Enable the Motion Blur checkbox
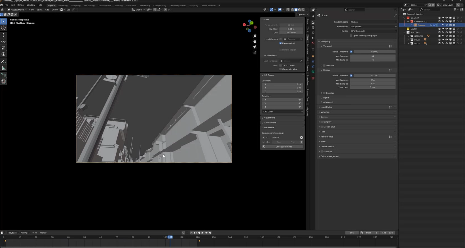The image size is (465, 248). (322, 127)
